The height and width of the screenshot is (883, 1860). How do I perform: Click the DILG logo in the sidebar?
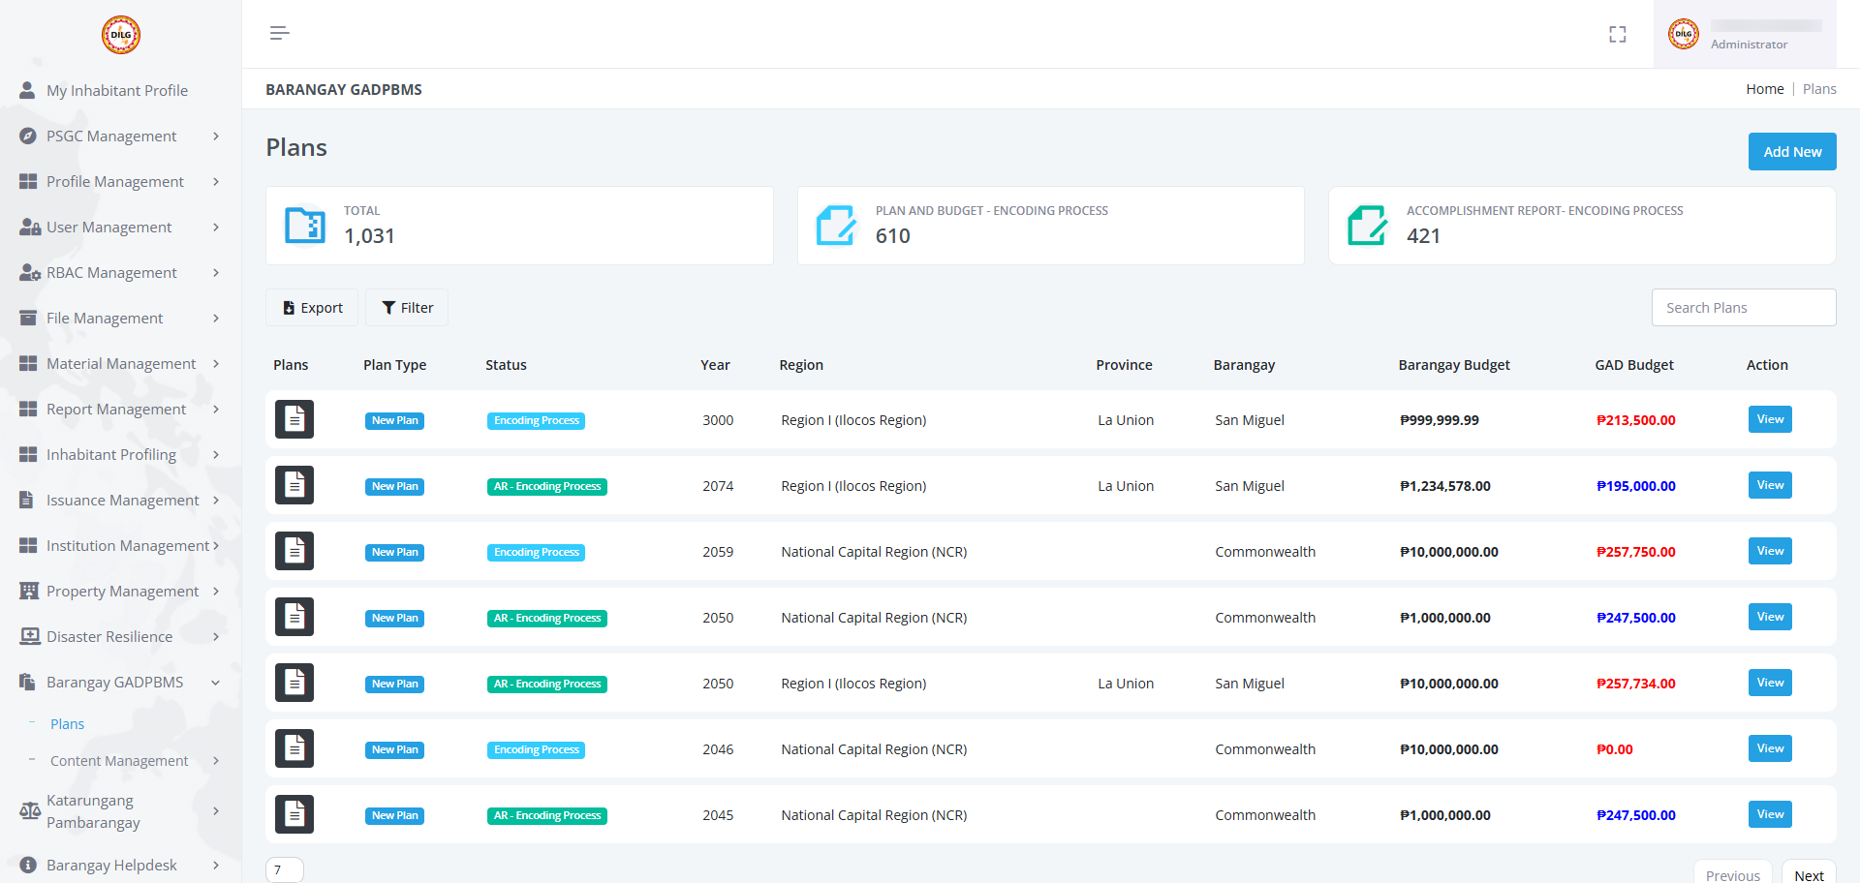pos(121,35)
